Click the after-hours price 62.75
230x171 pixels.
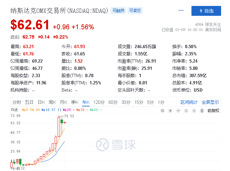(x=28, y=37)
